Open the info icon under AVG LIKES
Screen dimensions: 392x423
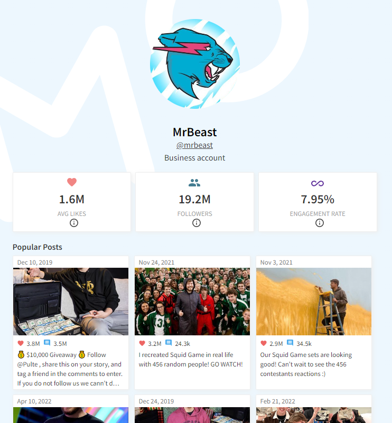pos(74,223)
